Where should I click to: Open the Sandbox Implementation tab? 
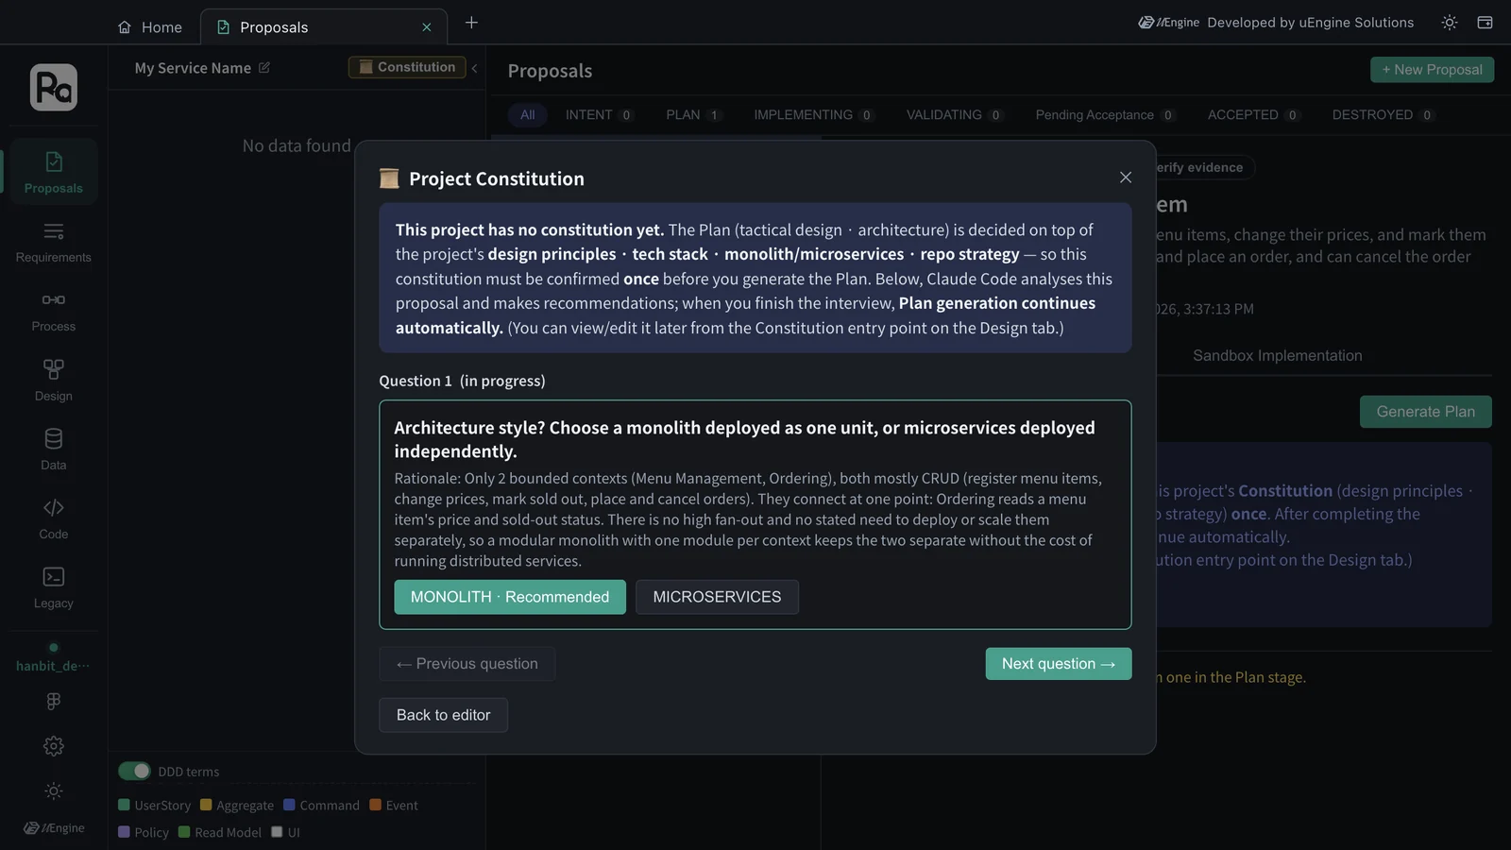coord(1277,356)
